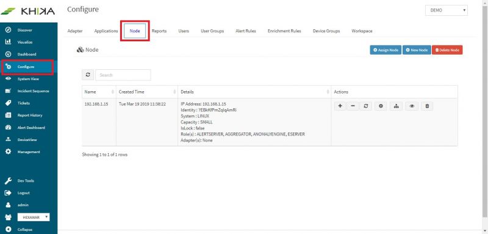Sort table by Name column
This screenshot has width=488, height=234.
[99, 92]
